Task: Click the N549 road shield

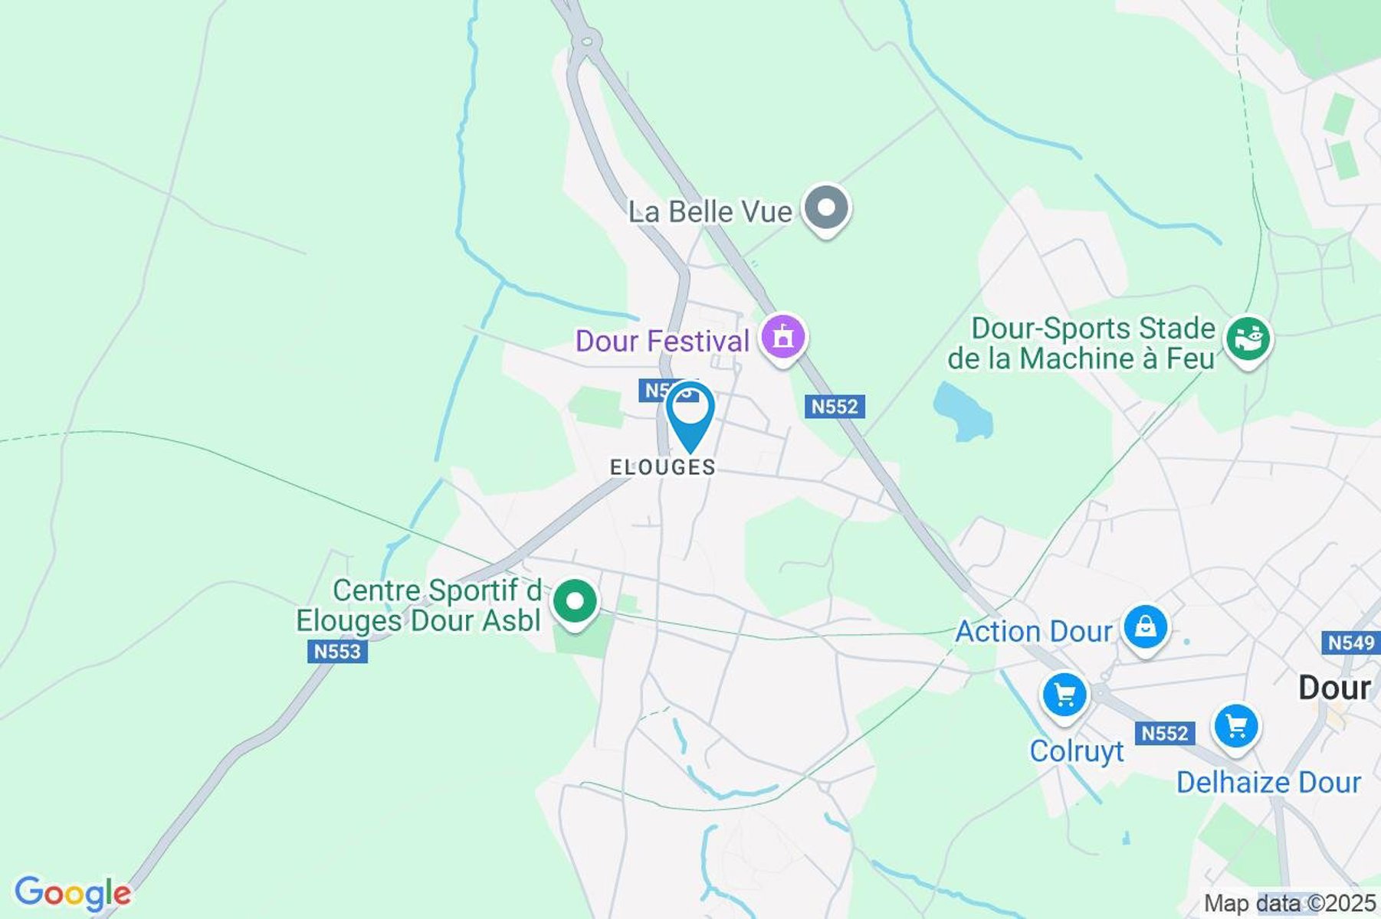Action: click(1351, 642)
